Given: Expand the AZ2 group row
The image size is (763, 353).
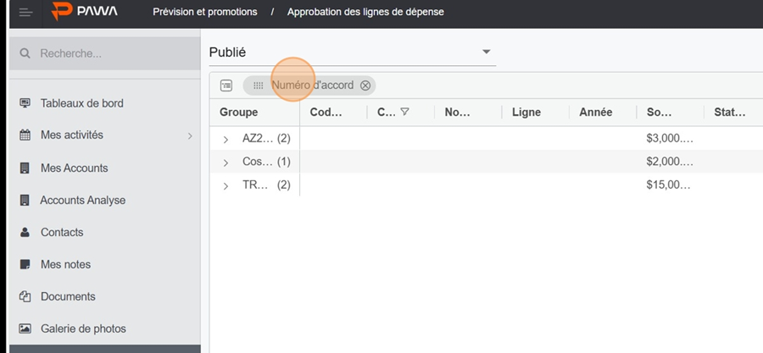Looking at the screenshot, I should [x=226, y=140].
